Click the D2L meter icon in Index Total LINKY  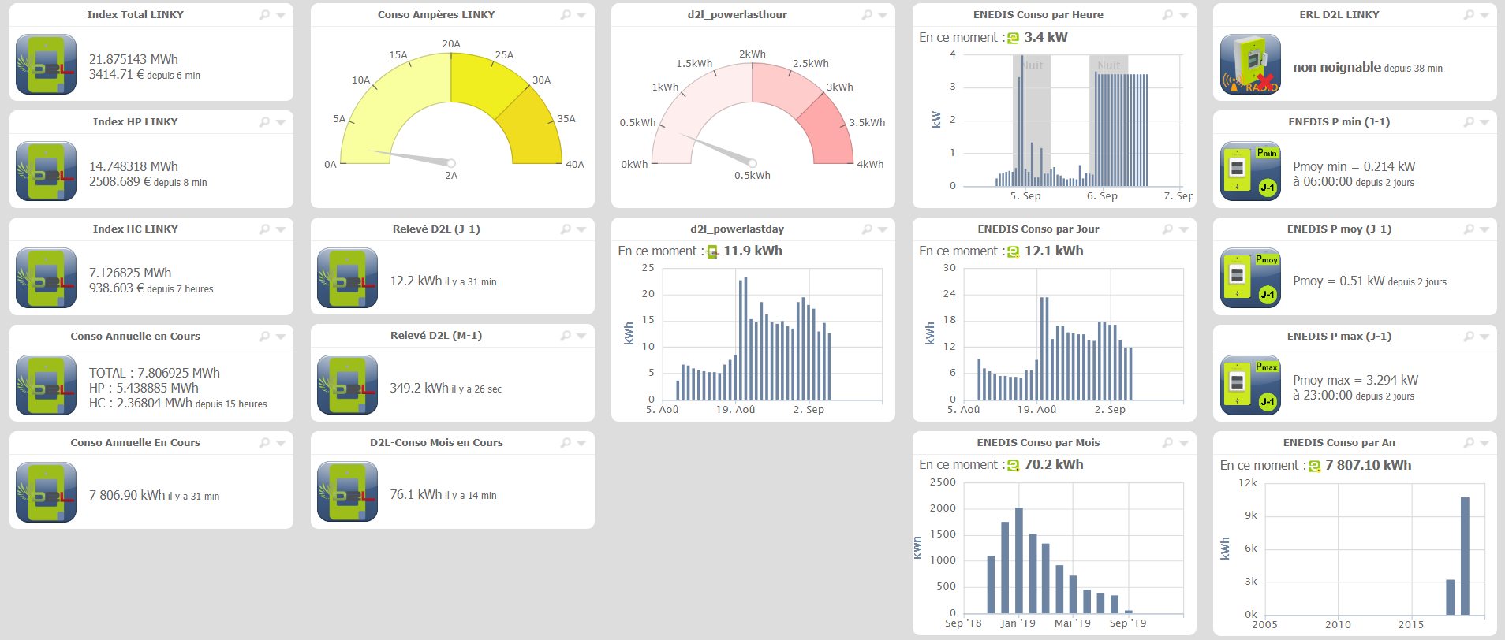tap(47, 65)
